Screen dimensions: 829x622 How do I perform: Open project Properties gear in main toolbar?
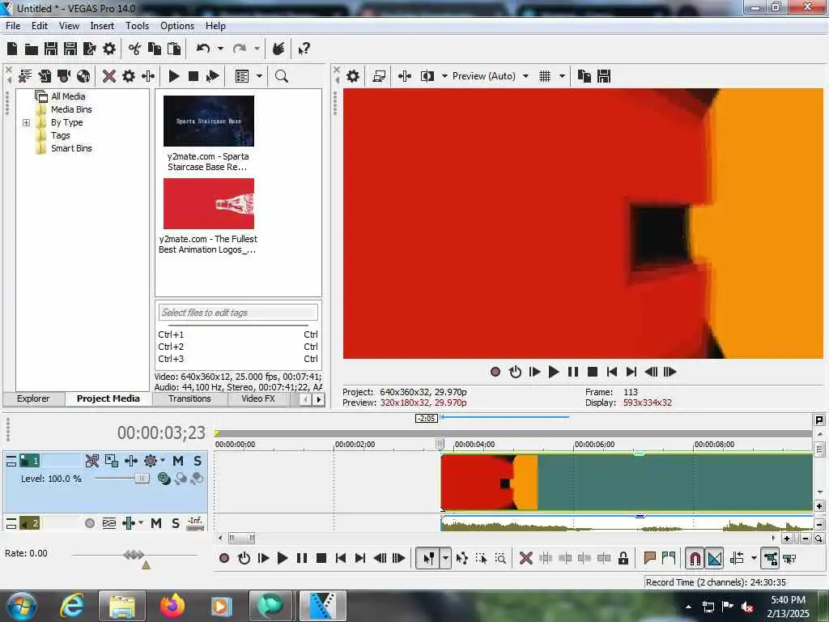(x=109, y=49)
